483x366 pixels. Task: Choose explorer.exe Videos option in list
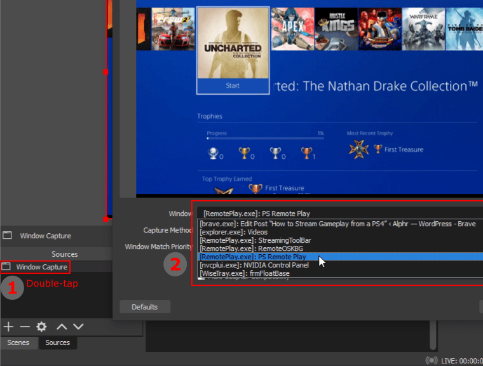tap(340, 232)
